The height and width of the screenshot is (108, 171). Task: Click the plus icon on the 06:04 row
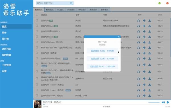(x=144, y=78)
